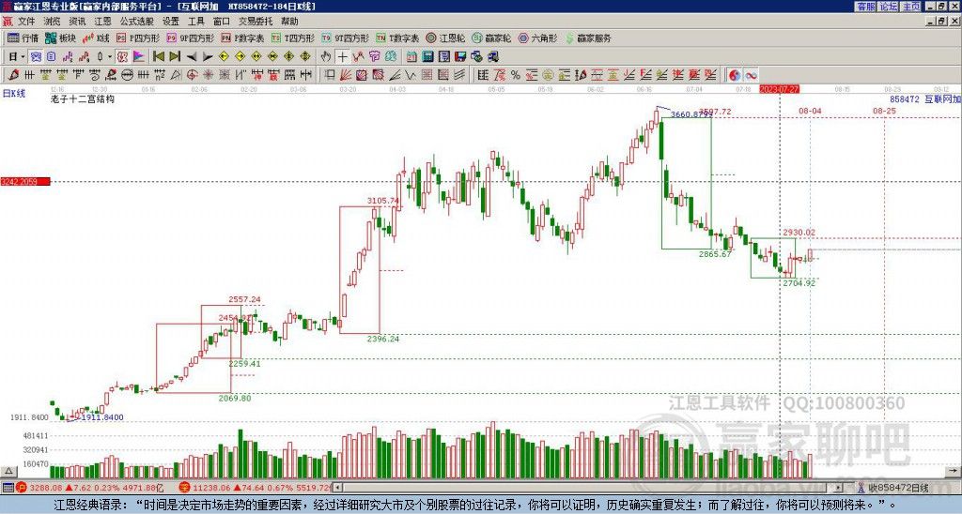Open the 江恩轮 Gann wheel tool
The image size is (962, 514).
pos(448,38)
